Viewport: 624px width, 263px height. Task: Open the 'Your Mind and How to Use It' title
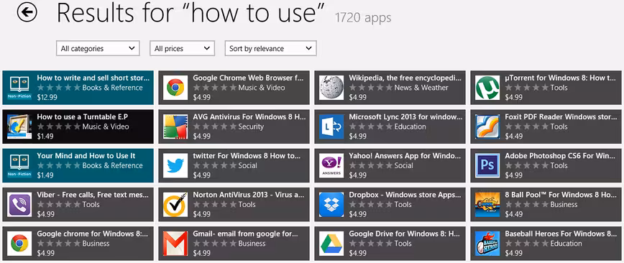pos(86,156)
